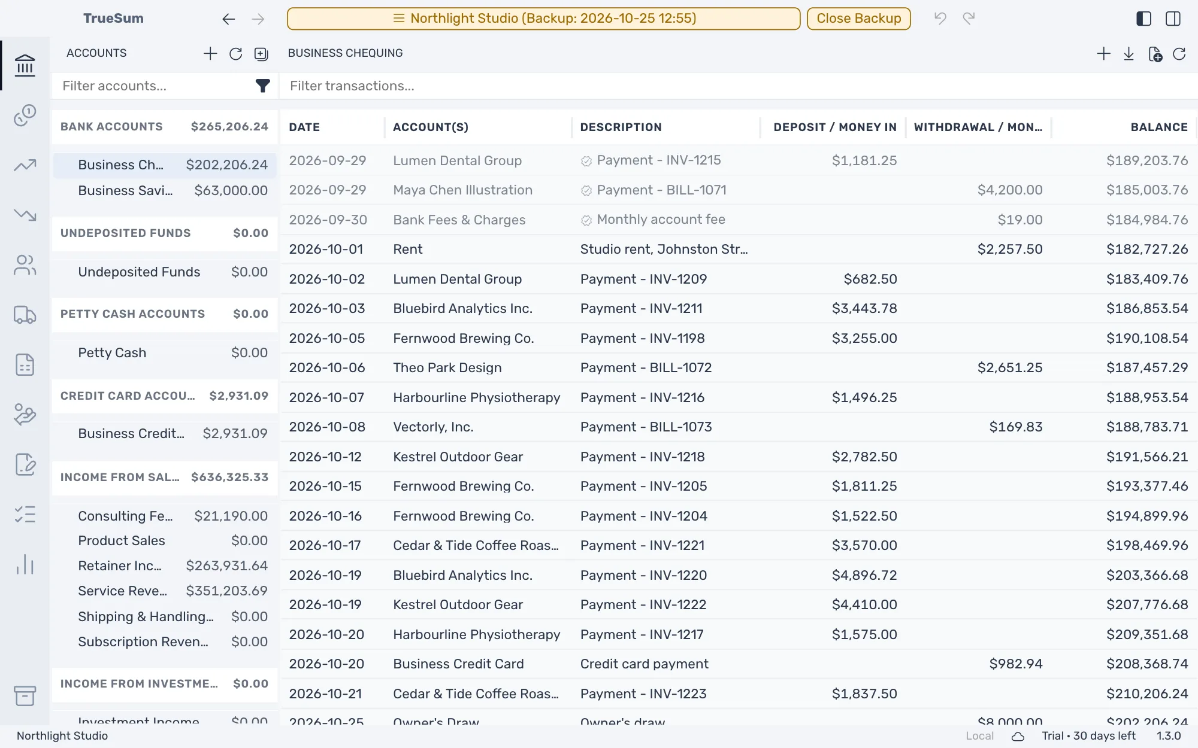Open the archive box icon in sidebar
Image resolution: width=1198 pixels, height=748 pixels.
25,696
